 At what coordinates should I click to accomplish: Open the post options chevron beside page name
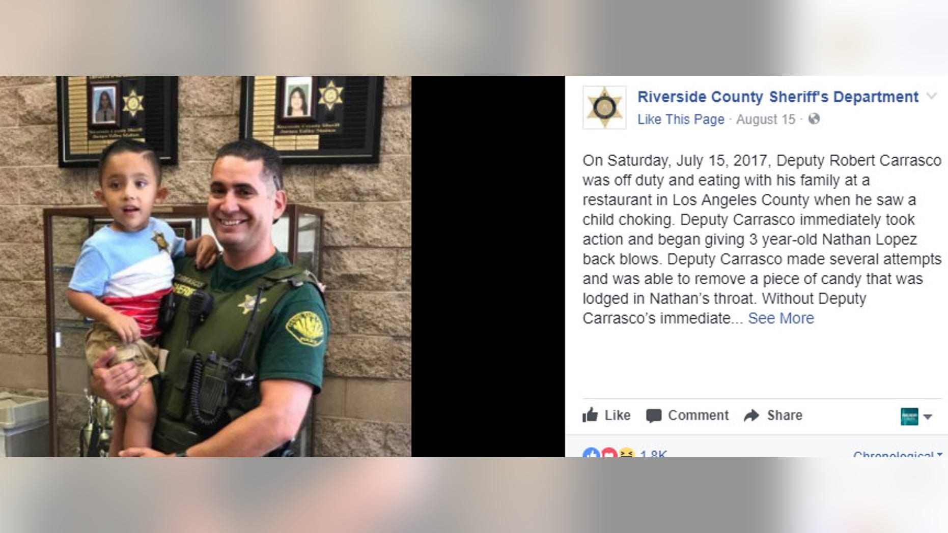(932, 96)
